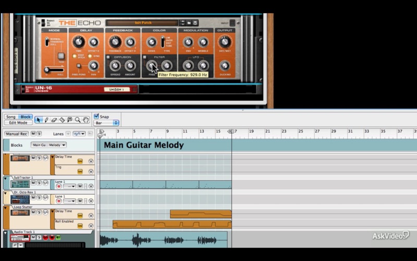Collapse the SubTractor 1 track triangle
This screenshot has height=261, width=417.
tap(5, 179)
